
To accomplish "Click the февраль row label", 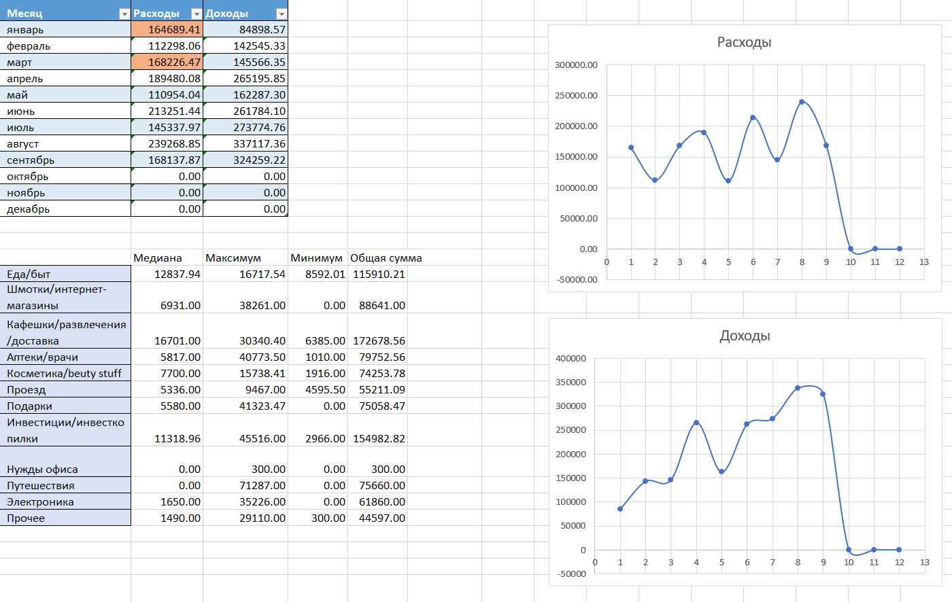I will pyautogui.click(x=65, y=46).
